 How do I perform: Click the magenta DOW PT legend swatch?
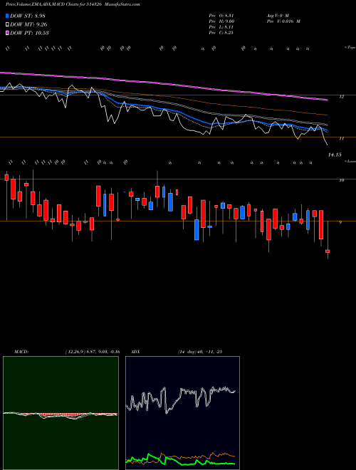point(7,33)
